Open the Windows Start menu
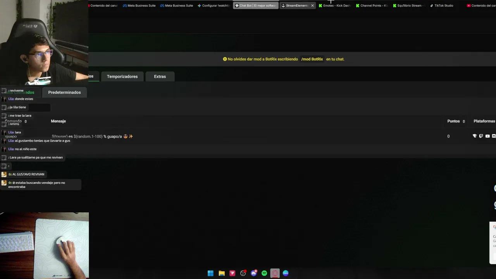This screenshot has width=496, height=279. [210, 273]
